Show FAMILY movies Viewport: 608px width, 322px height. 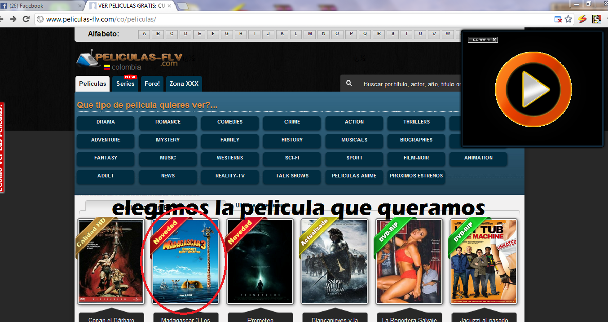click(x=230, y=141)
